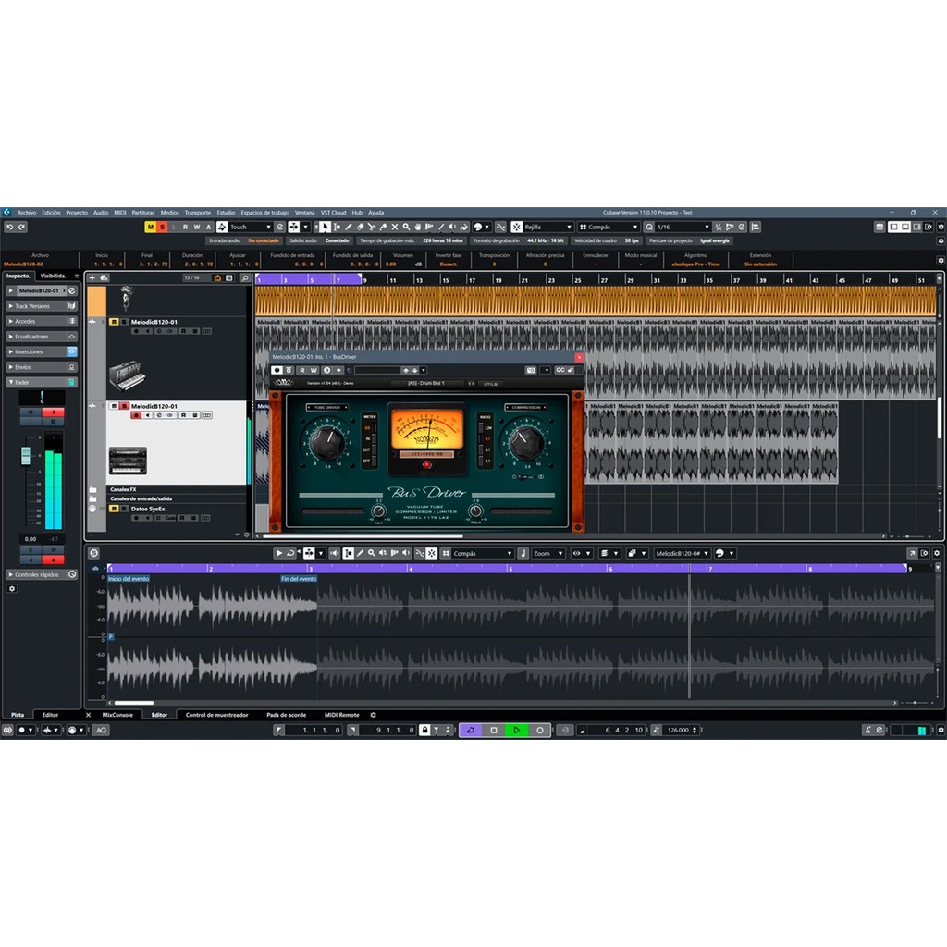Open the toolbar setup gear at top right
947x947 pixels.
[941, 228]
